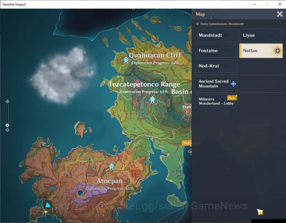Click the Map panel title

pyautogui.click(x=200, y=14)
